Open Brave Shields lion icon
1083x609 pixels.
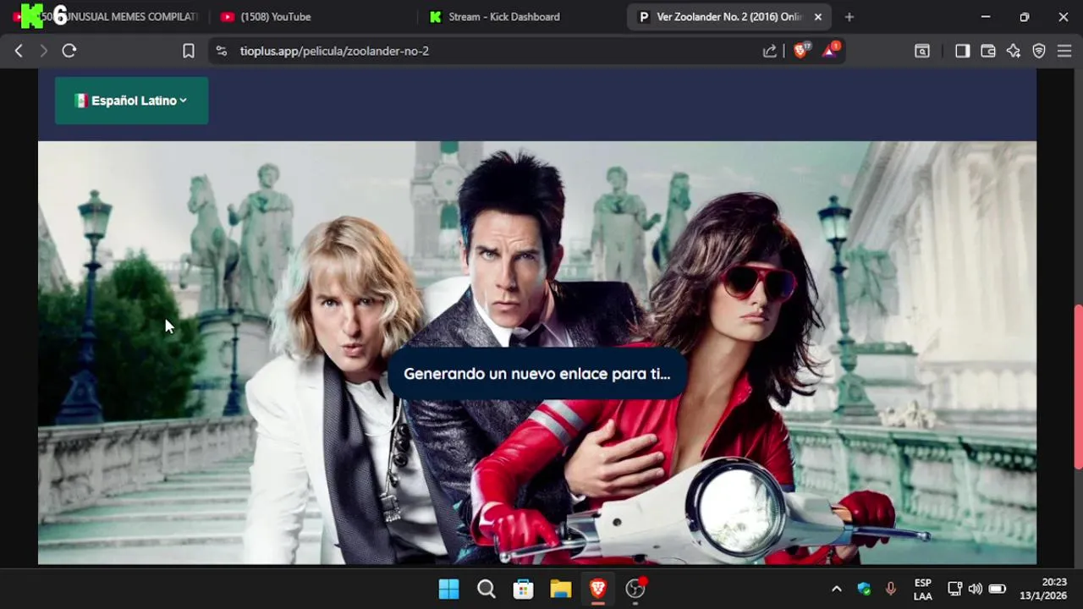(800, 51)
